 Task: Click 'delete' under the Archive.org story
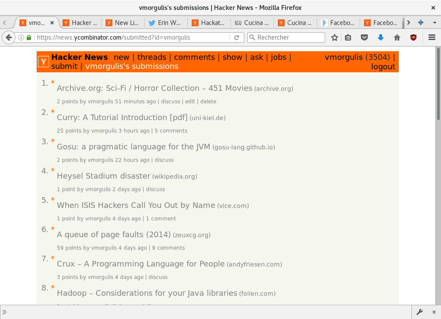[x=208, y=102]
